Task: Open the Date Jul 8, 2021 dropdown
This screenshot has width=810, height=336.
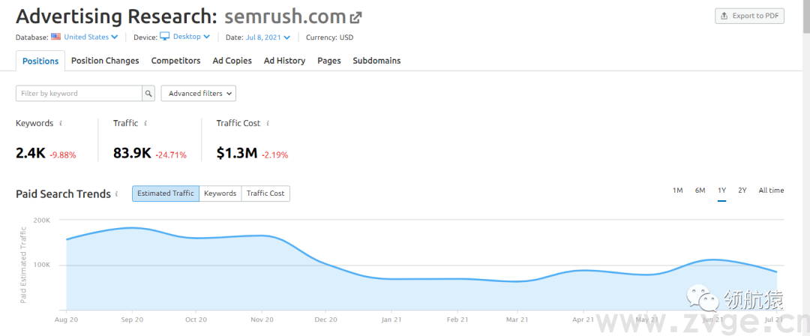Action: 268,37
